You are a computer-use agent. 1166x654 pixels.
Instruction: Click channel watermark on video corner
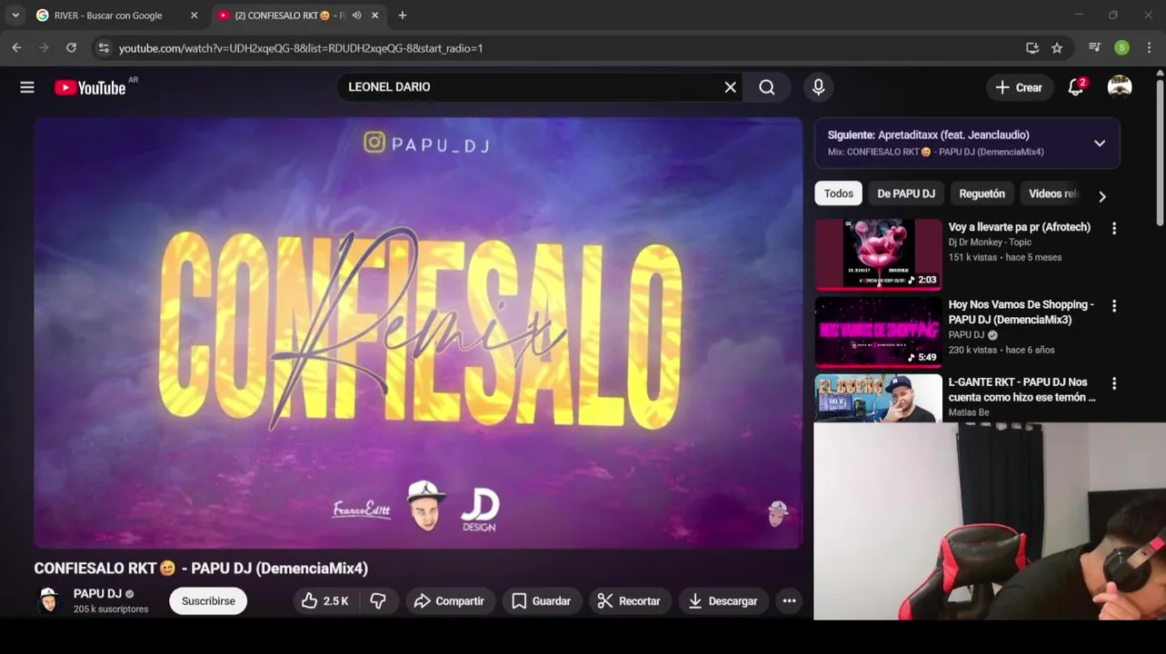778,513
